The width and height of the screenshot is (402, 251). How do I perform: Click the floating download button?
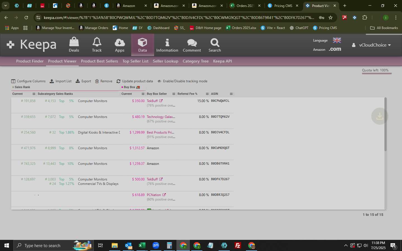(x=380, y=116)
